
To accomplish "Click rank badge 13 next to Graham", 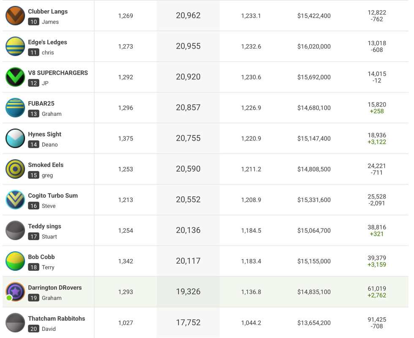I will tap(34, 114).
